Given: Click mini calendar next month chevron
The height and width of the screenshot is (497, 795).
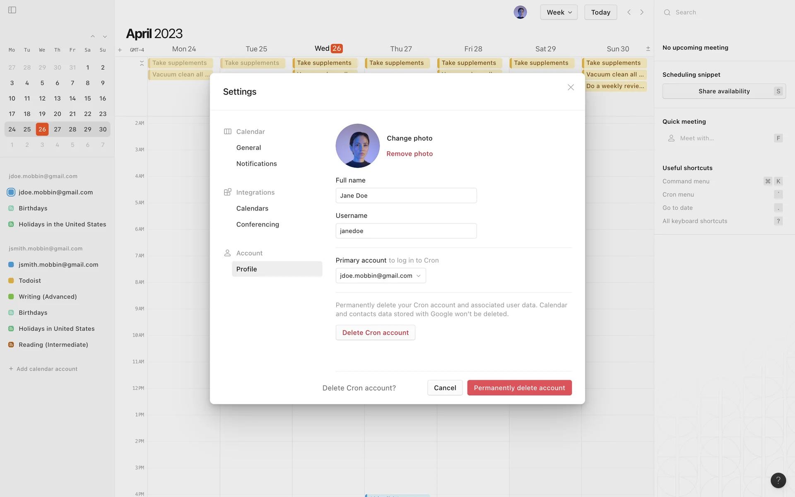Looking at the screenshot, I should [105, 36].
